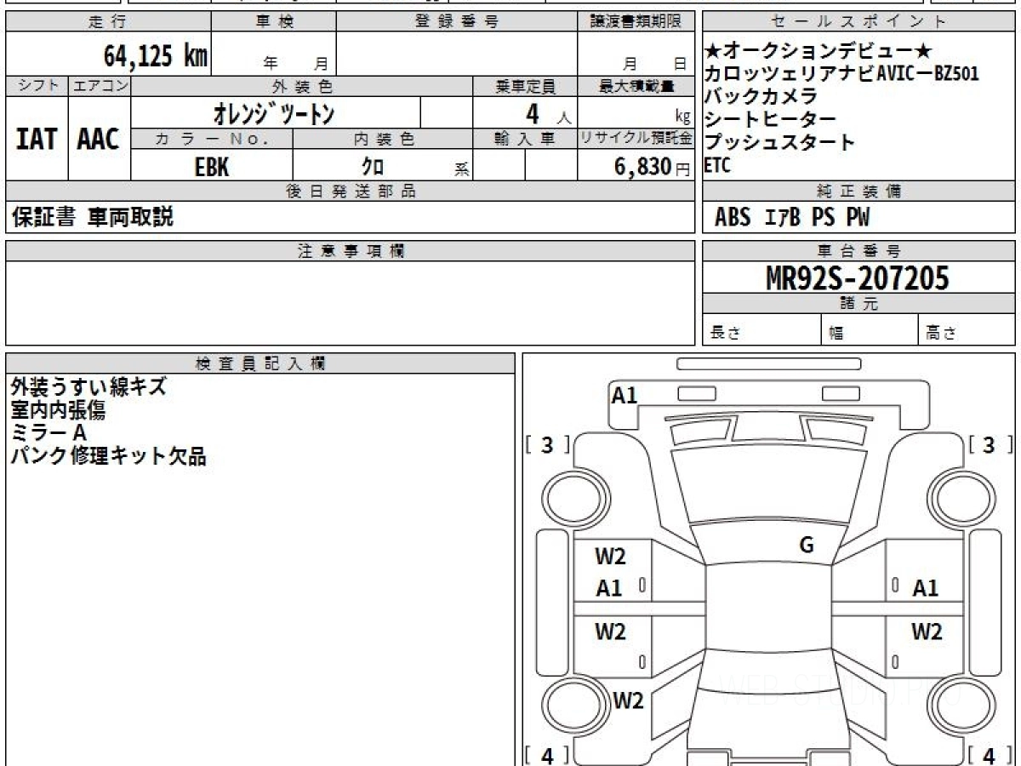This screenshot has width=1021, height=766.
Task: Click the カラーNo. header
Action: (212, 140)
